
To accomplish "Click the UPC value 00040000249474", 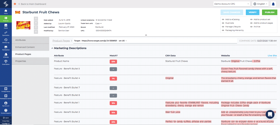I will point(104,30).
